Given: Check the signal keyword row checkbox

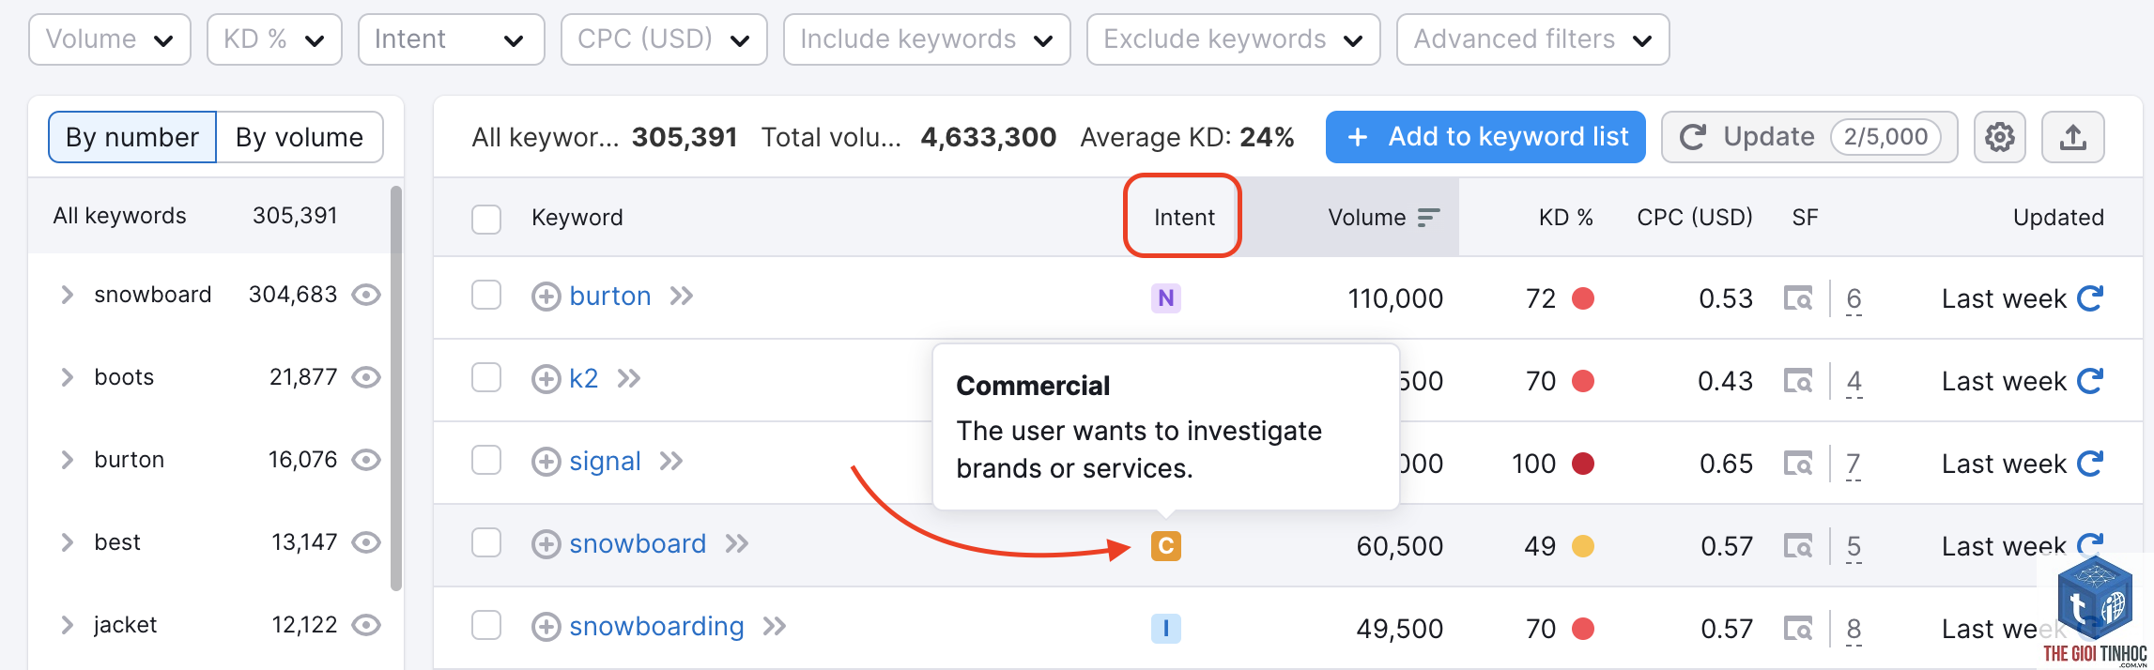Looking at the screenshot, I should tap(486, 460).
